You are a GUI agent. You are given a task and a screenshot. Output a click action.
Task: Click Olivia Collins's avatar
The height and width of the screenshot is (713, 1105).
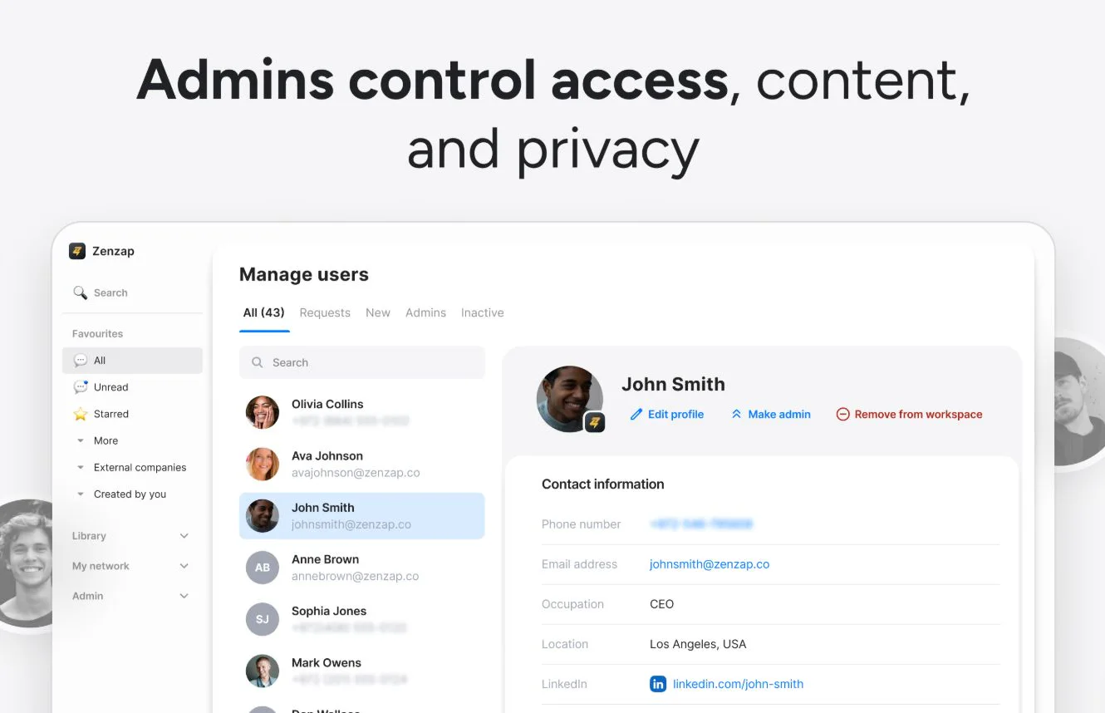(x=263, y=412)
